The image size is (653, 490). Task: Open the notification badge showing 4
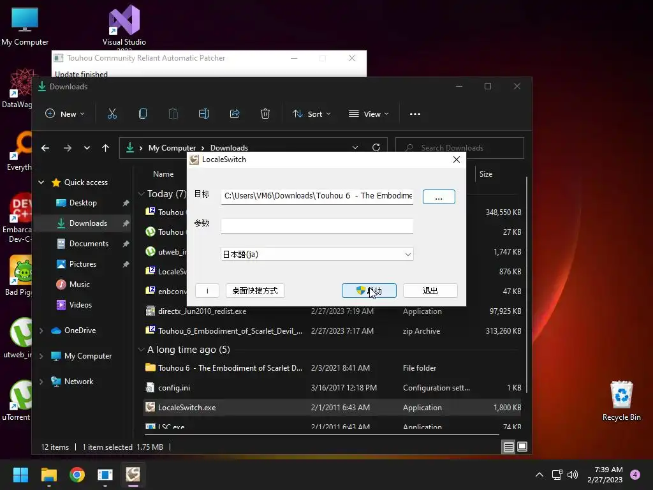(635, 475)
